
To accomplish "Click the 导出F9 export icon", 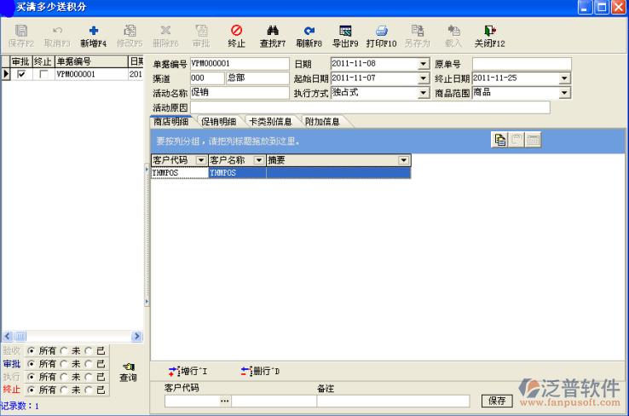I will [345, 31].
